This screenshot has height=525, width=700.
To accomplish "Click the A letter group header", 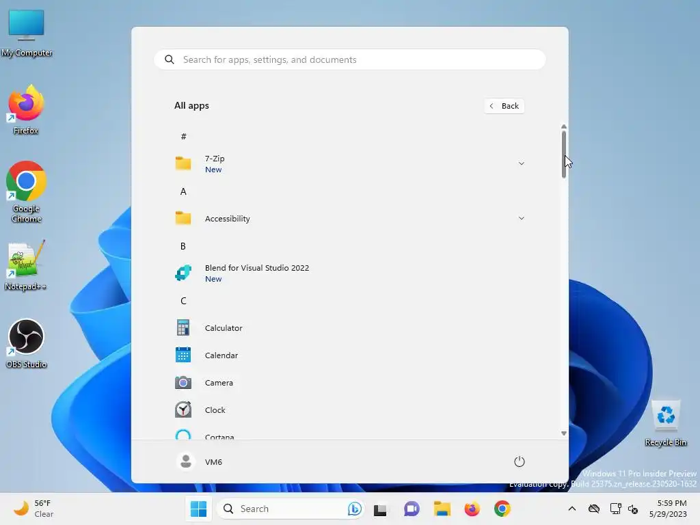I will [x=183, y=191].
